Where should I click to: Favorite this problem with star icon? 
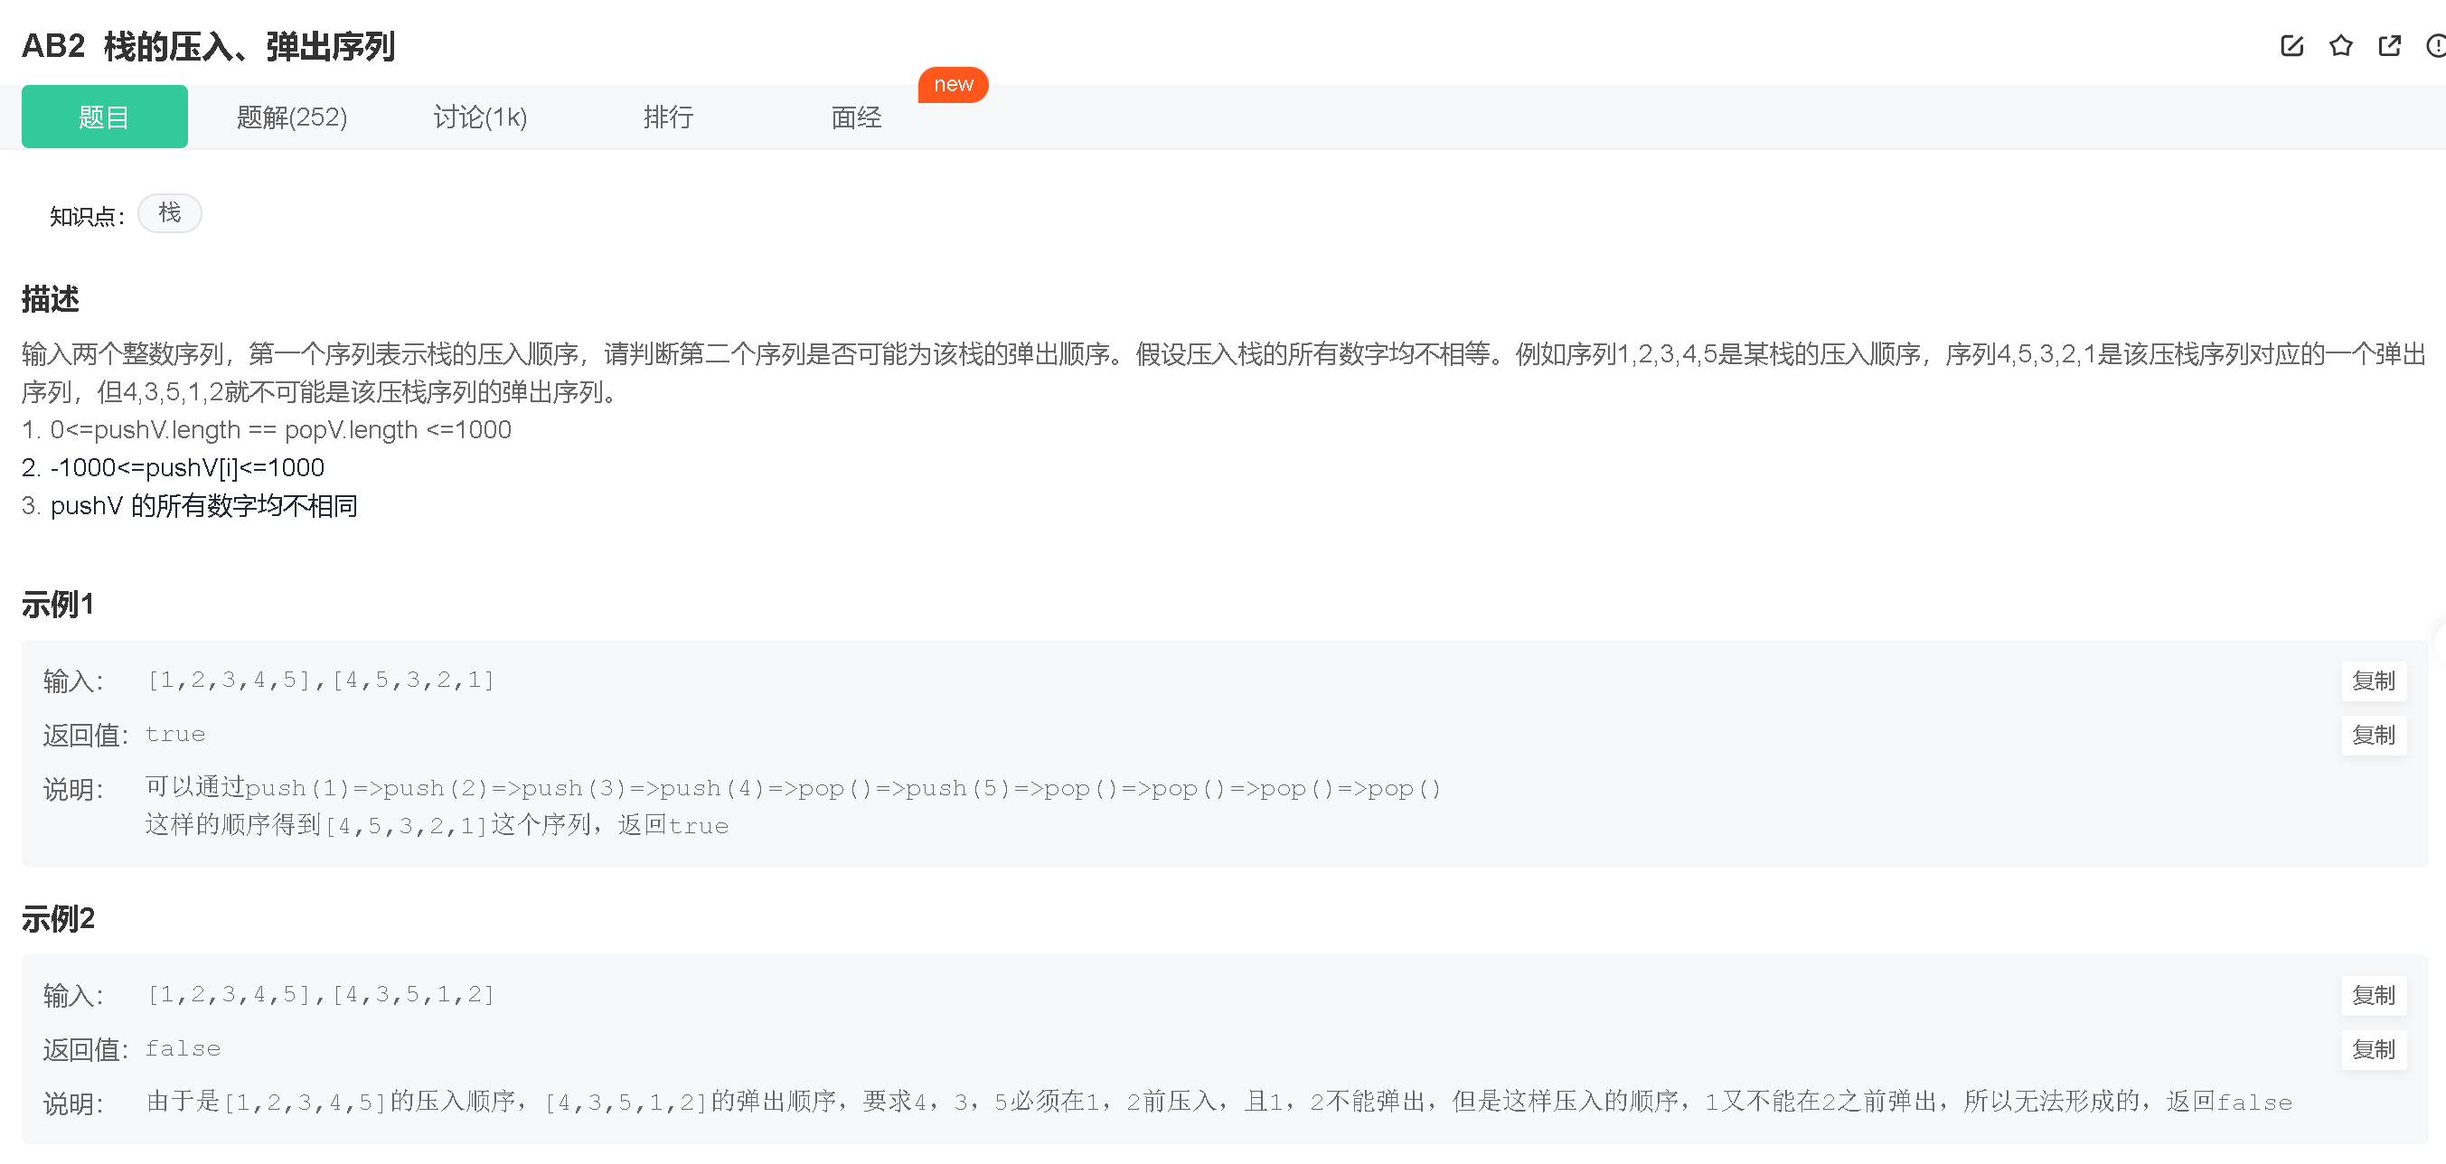coord(2340,45)
